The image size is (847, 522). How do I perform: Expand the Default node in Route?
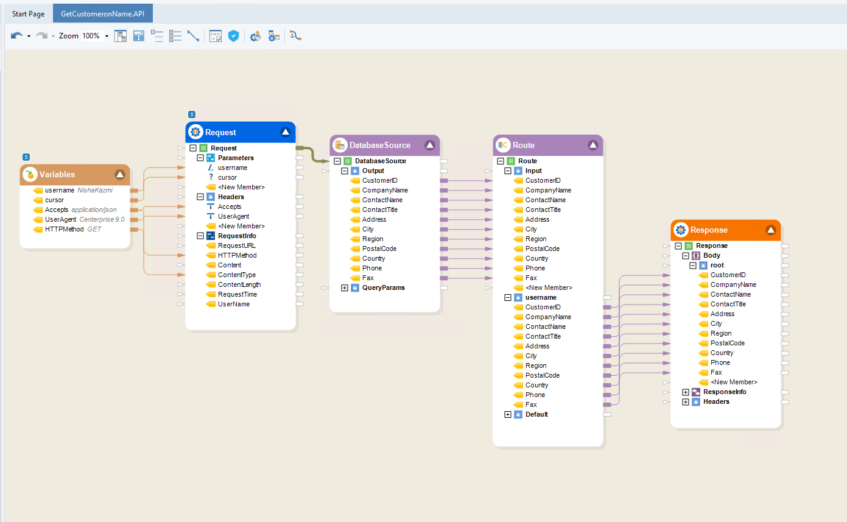(508, 414)
